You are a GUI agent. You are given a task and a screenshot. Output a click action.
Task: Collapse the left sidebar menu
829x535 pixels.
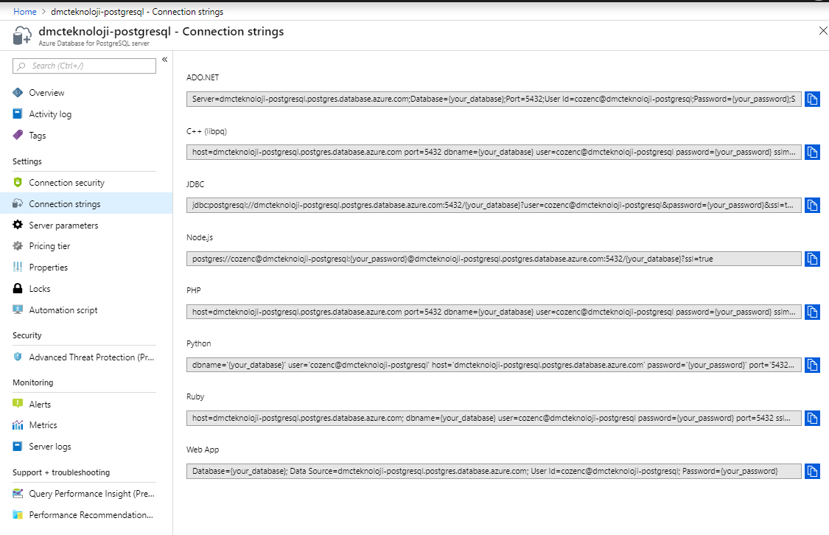165,60
